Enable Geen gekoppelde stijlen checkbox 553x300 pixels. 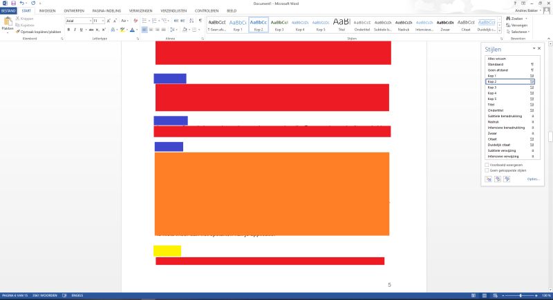click(487, 170)
